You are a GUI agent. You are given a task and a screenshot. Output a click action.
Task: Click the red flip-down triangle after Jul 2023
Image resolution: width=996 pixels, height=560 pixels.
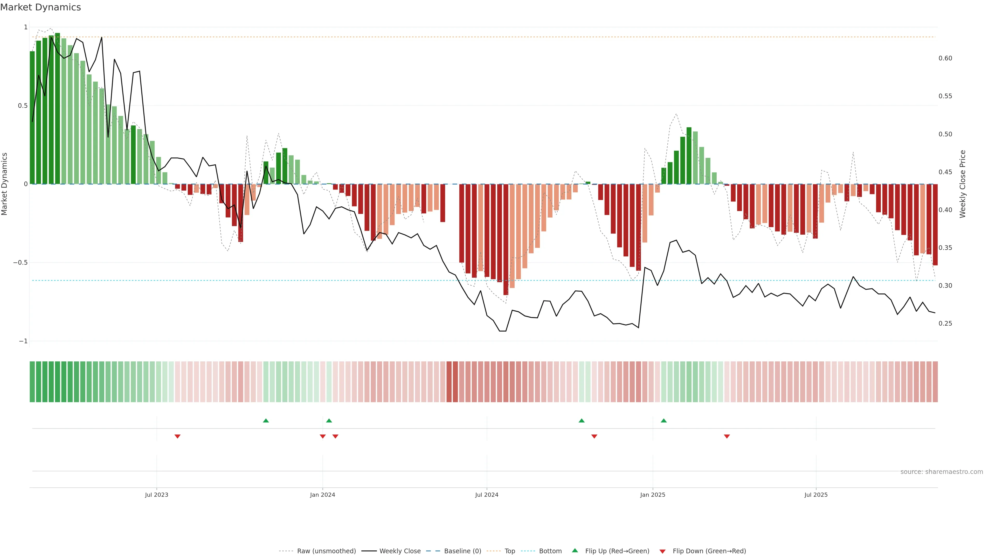pyautogui.click(x=177, y=436)
